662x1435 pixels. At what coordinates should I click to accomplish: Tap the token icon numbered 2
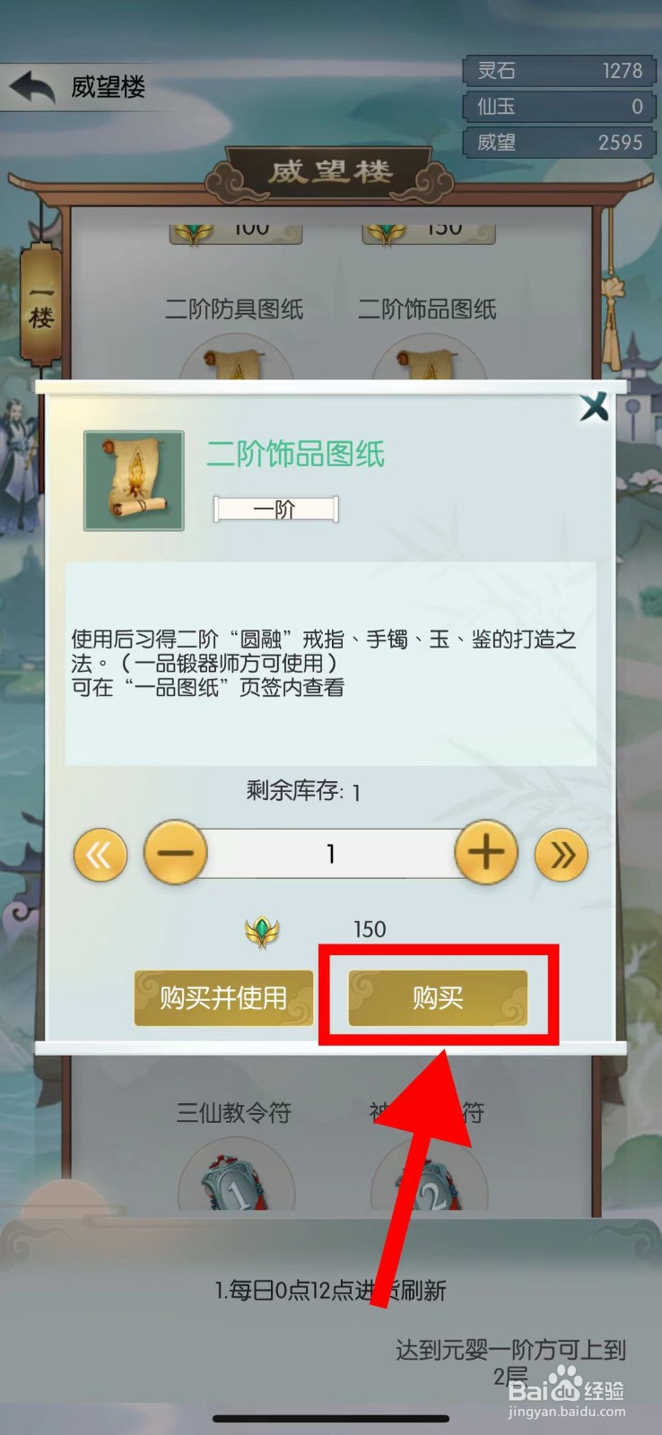click(x=431, y=1188)
